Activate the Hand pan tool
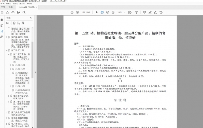 pyautogui.click(x=102, y=12)
